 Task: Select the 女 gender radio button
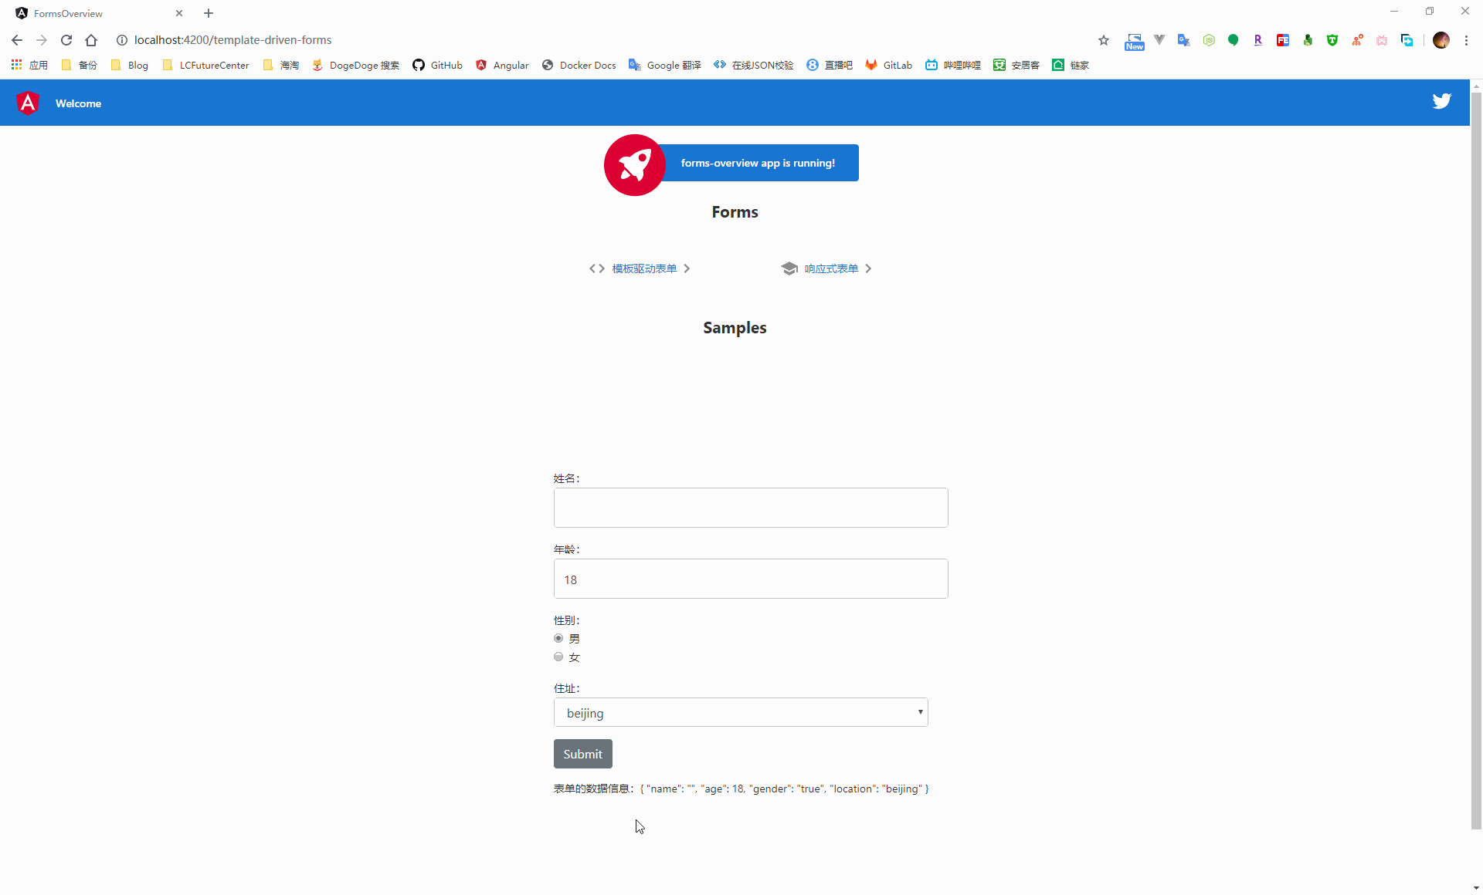(x=558, y=657)
